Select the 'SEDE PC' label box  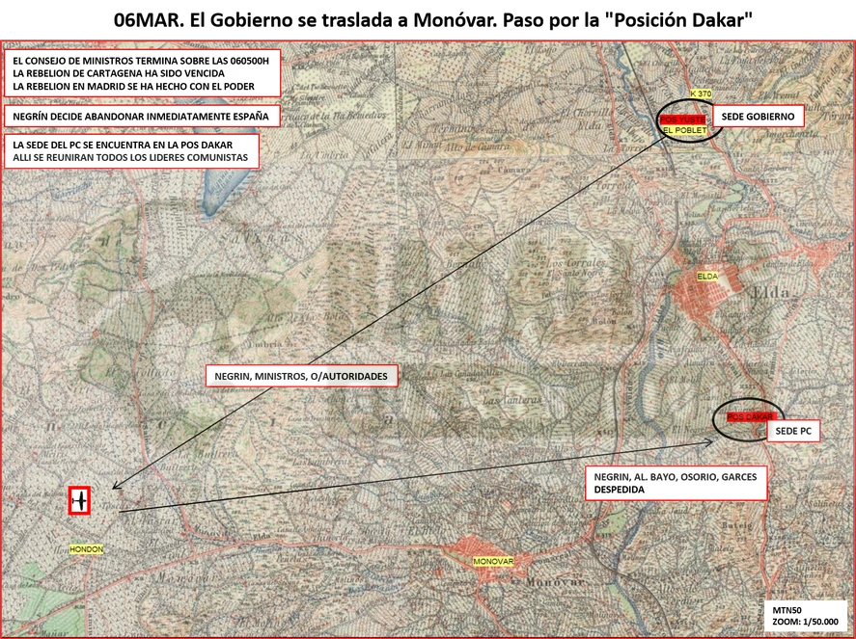pyautogui.click(x=793, y=431)
